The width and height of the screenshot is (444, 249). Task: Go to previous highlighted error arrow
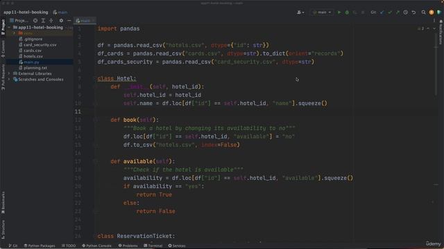[428, 28]
